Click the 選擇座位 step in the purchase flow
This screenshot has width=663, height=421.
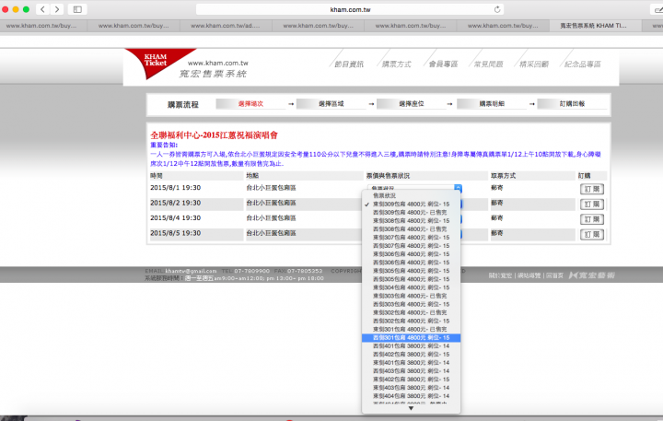tap(412, 104)
